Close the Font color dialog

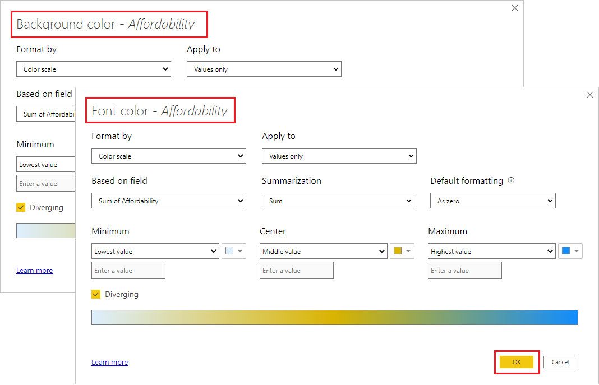[x=590, y=95]
